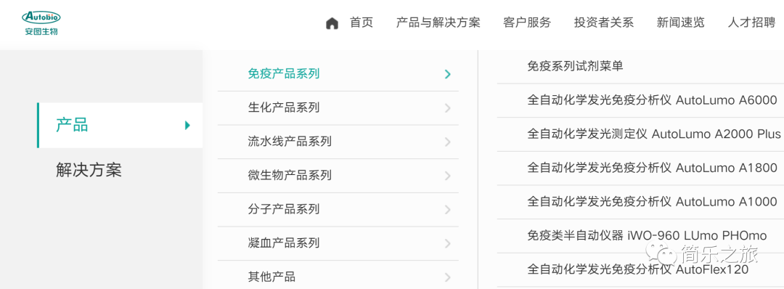
Task: Expand the chevron next to 生化产品系列
Action: [447, 108]
